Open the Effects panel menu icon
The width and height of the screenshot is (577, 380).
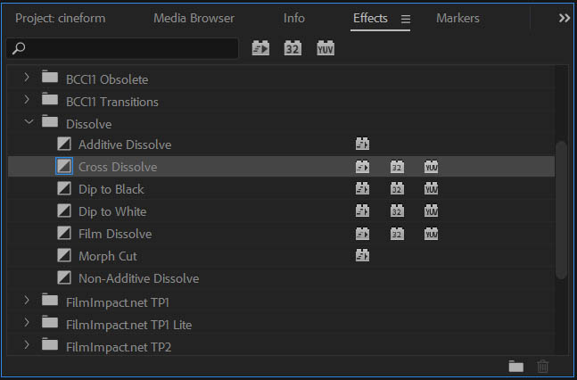(406, 19)
